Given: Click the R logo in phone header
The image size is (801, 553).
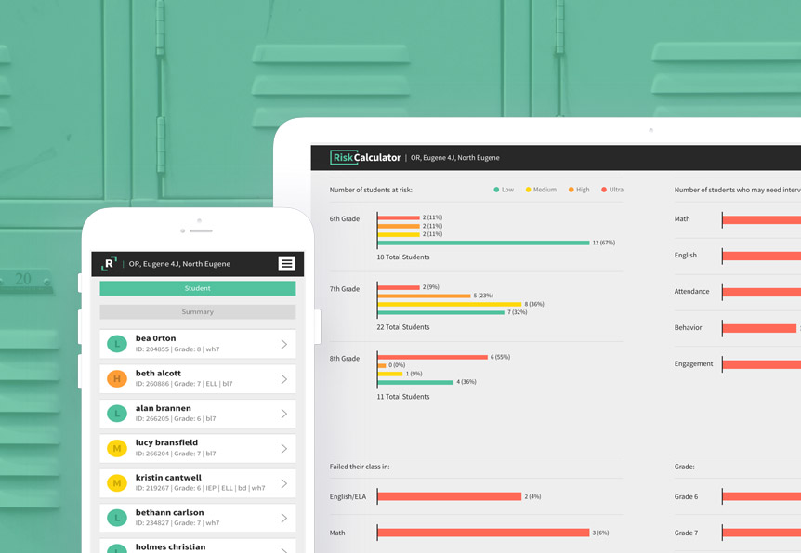Looking at the screenshot, I should click(x=109, y=263).
